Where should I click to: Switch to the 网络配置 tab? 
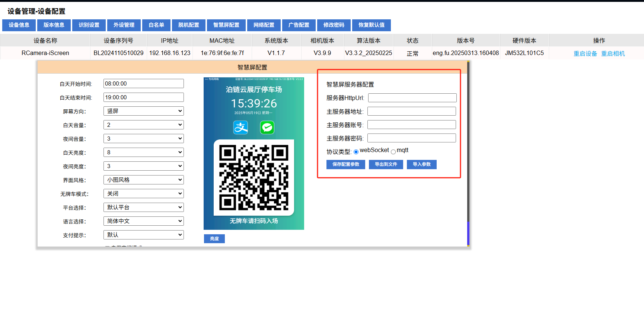click(264, 25)
